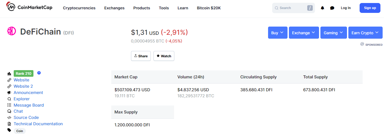Viewport: 384px width, 134px height.
Task: Toggle Watch star for DeFiChain
Action: 164,56
